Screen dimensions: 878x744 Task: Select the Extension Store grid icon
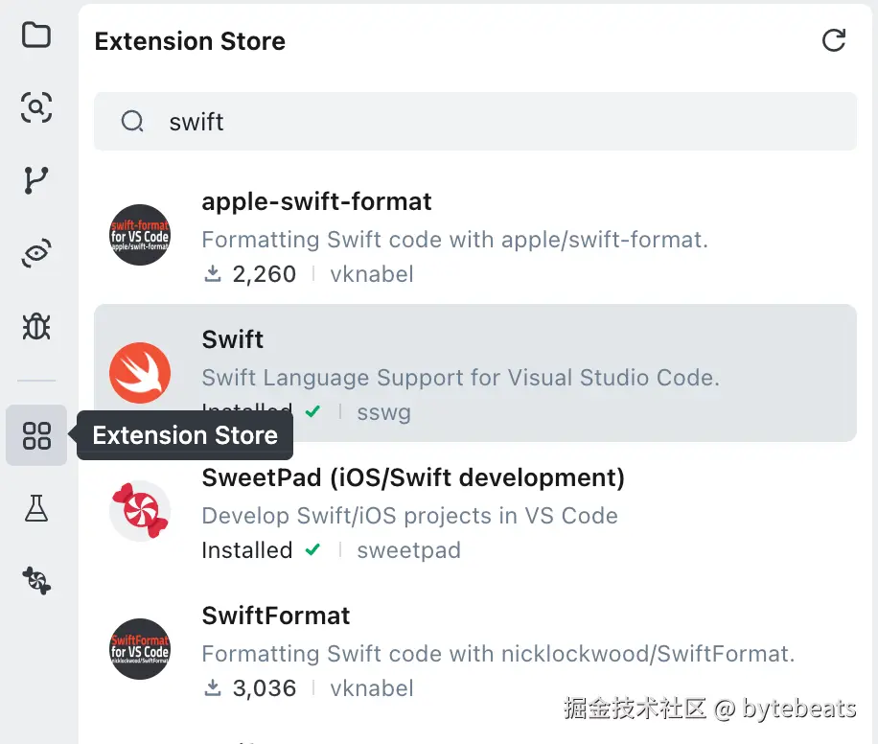pyautogui.click(x=36, y=435)
